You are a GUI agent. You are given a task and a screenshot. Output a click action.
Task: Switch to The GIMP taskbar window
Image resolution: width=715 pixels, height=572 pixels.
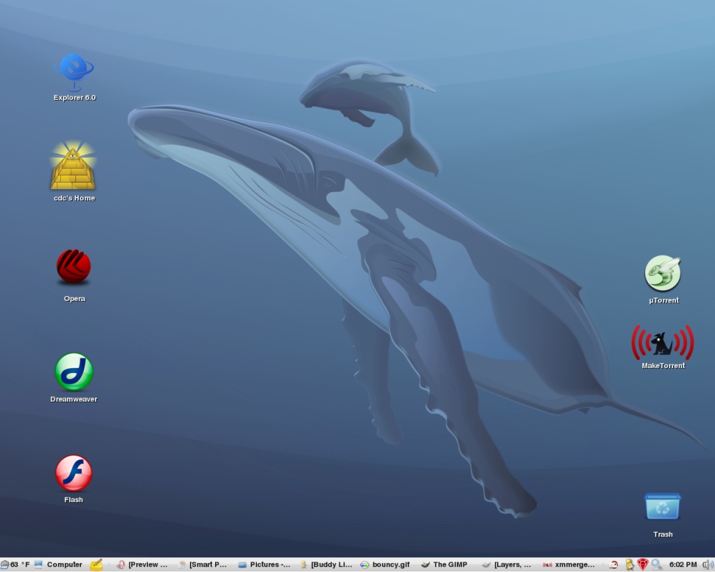point(444,565)
